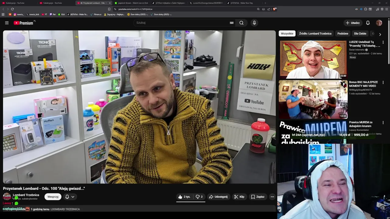Select the Dla Ciebie filter chip
The width and height of the screenshot is (390, 219).
coord(360,34)
